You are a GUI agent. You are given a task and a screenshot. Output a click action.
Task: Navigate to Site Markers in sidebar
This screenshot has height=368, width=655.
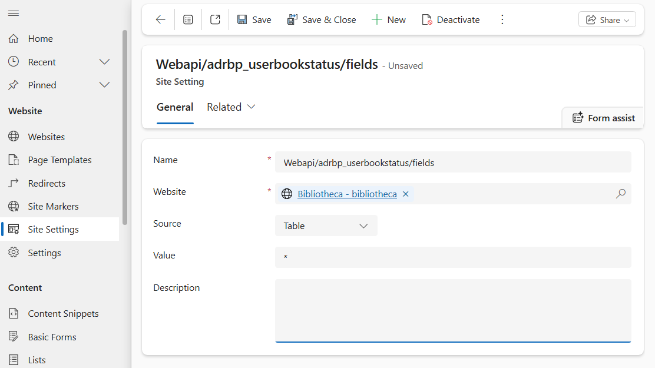53,206
